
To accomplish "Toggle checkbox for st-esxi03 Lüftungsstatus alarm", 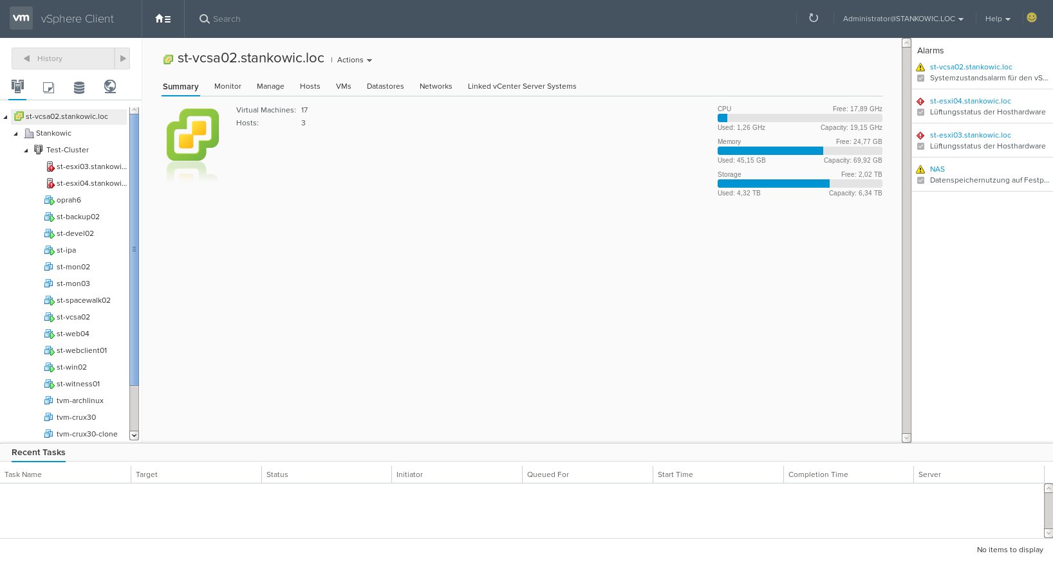I will [x=920, y=147].
